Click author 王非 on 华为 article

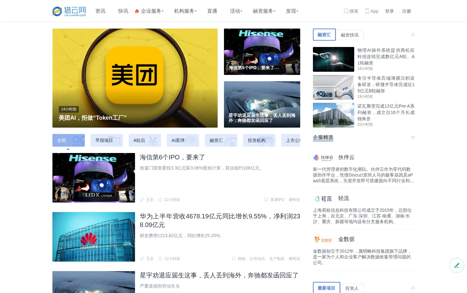[150, 259]
